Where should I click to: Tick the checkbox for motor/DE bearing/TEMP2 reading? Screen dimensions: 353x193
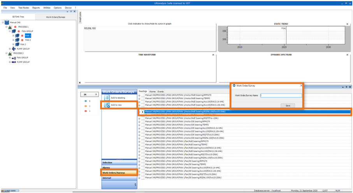pyautogui.click(x=142, y=125)
